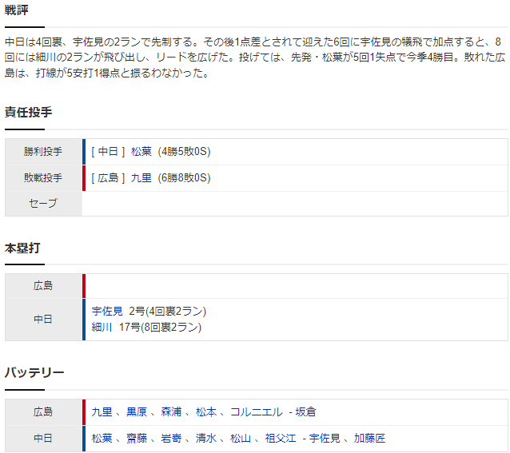Open 岩嵜 pitcher link
This screenshot has width=510, height=453.
(171, 438)
